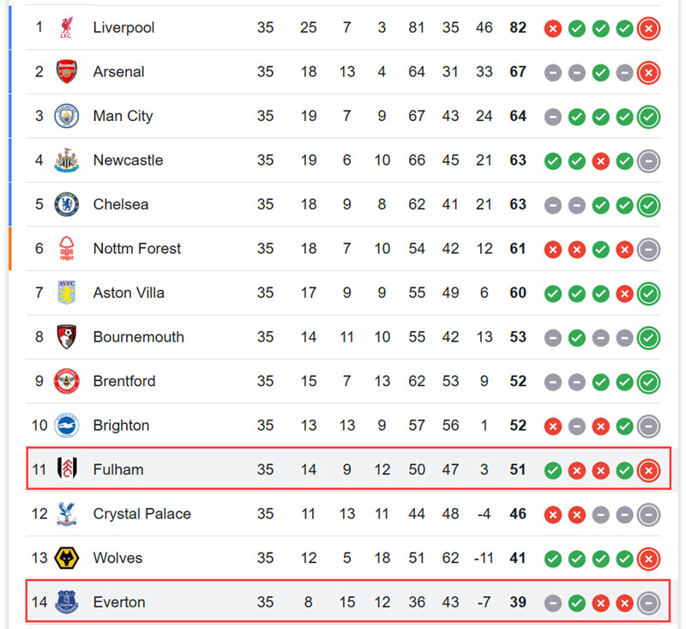The height and width of the screenshot is (629, 686).
Task: Click Man City's latest win result icon
Action: point(648,117)
